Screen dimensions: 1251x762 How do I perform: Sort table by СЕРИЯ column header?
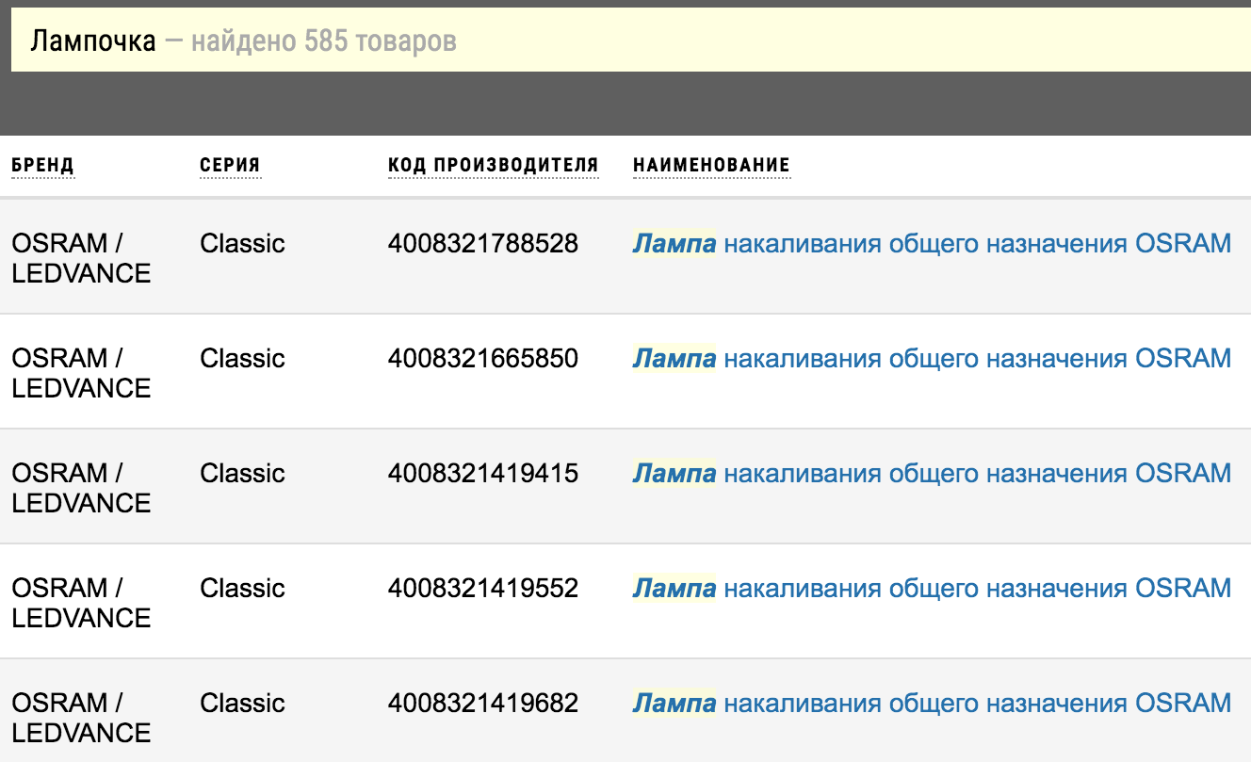point(230,166)
